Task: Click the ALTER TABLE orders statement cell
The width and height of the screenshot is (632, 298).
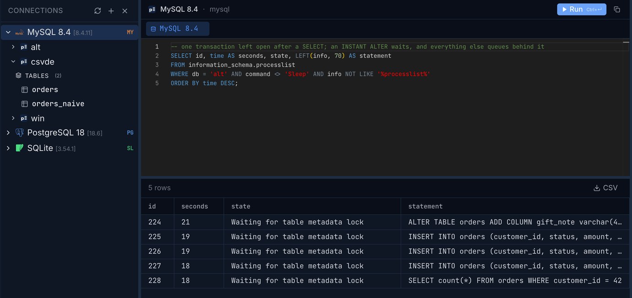Action: pyautogui.click(x=515, y=222)
